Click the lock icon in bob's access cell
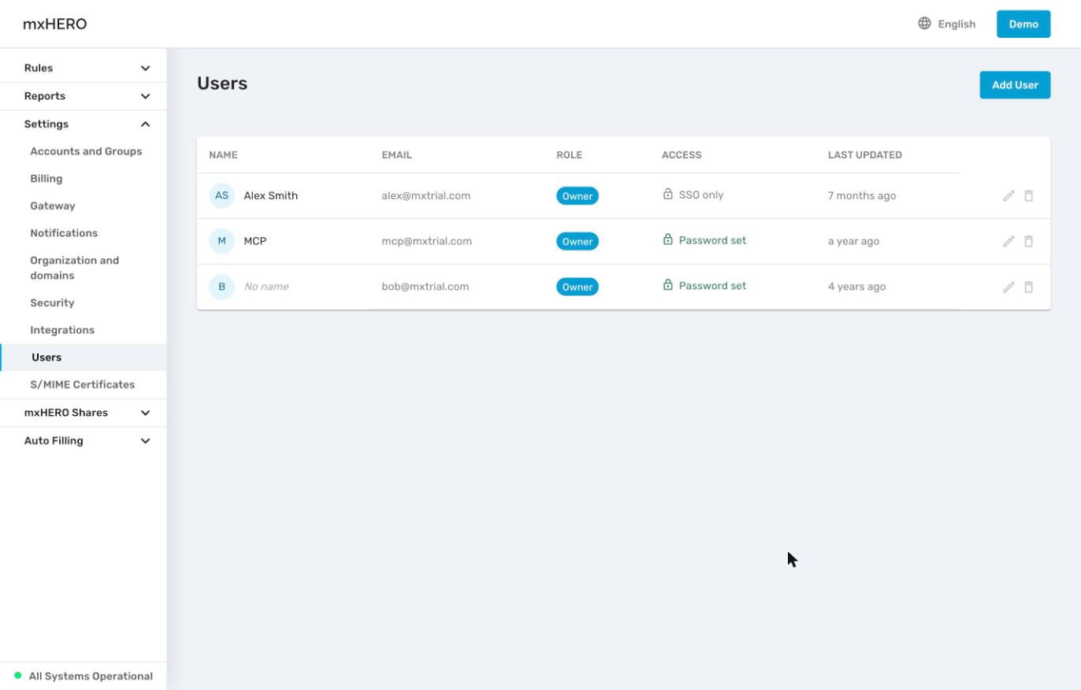Viewport: 1081px width, 690px height. click(668, 286)
